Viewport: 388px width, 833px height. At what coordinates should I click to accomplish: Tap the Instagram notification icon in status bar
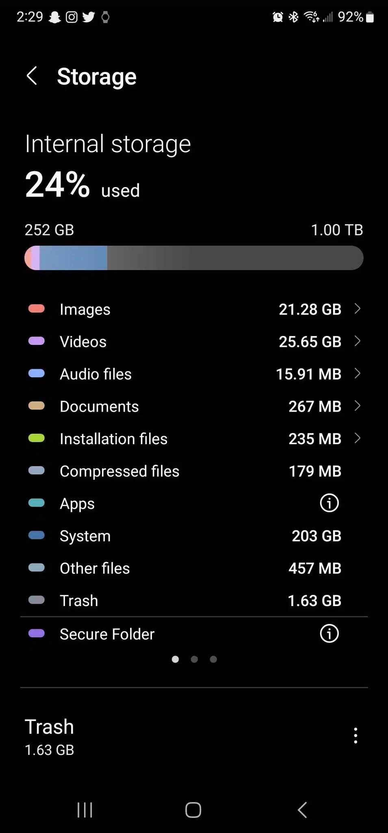tap(72, 17)
